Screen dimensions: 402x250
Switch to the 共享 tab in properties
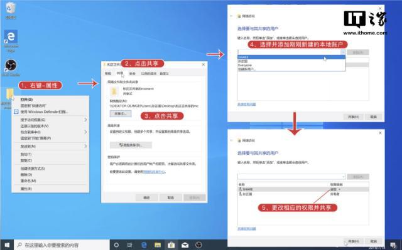(120, 73)
